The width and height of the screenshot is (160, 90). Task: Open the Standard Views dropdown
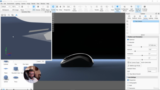(152, 68)
